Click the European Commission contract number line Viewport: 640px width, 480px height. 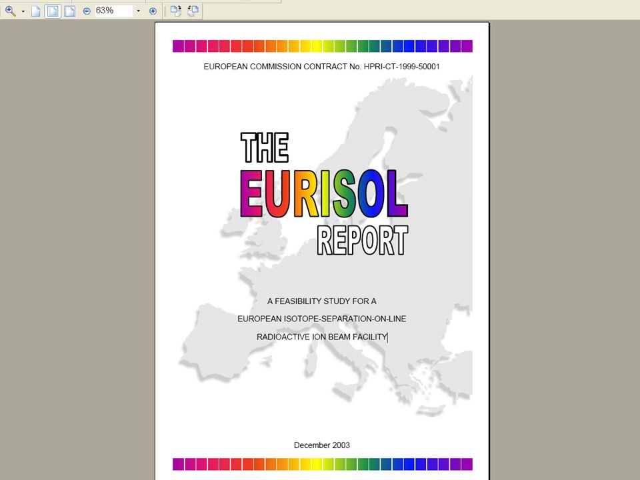pyautogui.click(x=321, y=67)
